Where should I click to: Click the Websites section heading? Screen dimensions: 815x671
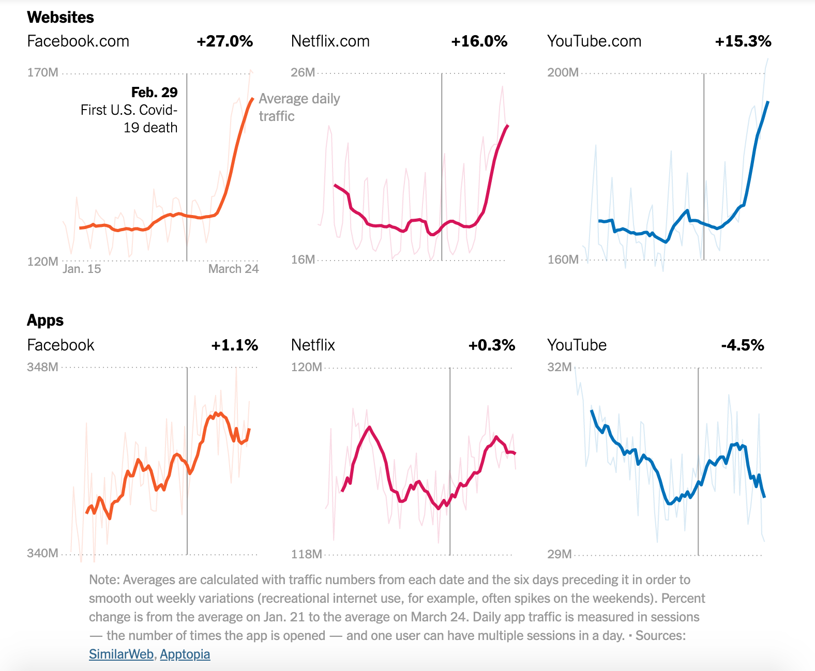tap(61, 18)
